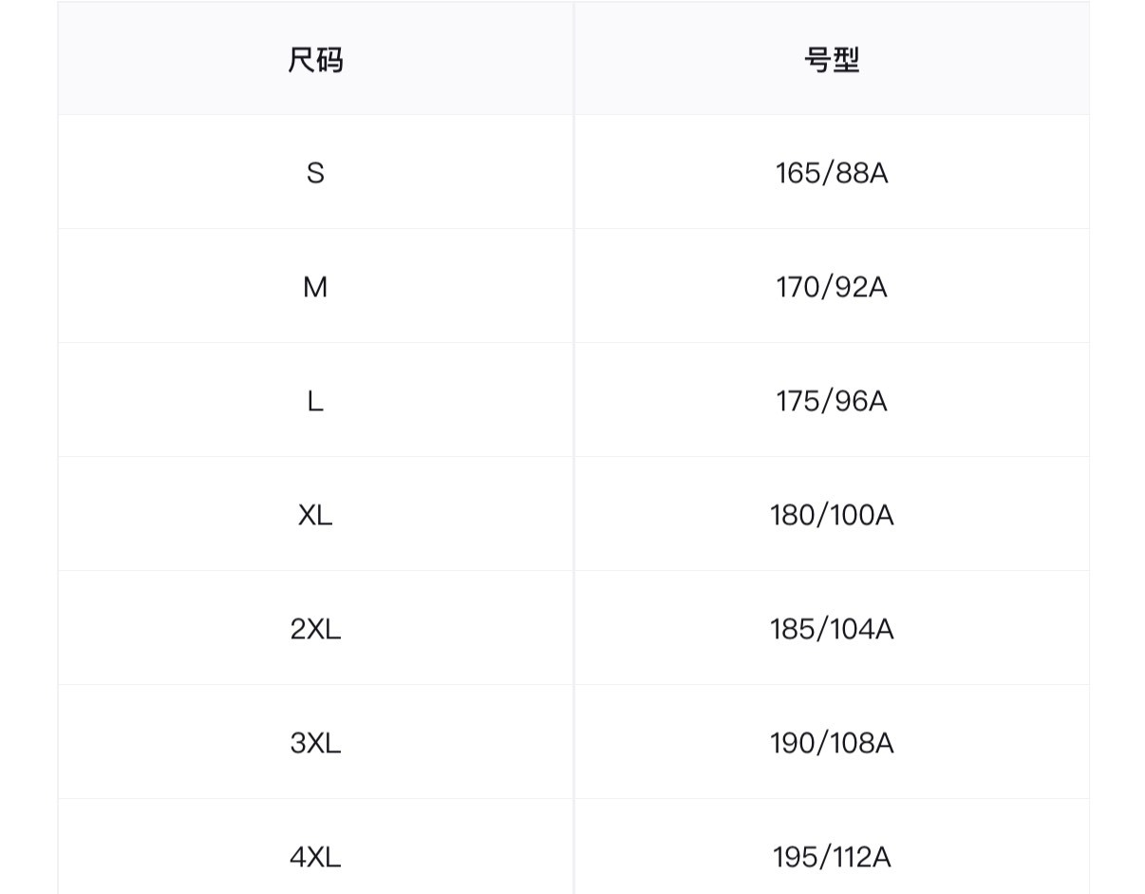Click the column divider between XL and 180/100A

[x=573, y=515]
